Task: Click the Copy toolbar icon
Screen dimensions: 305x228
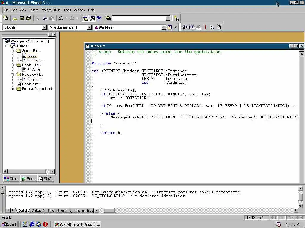Action: (45, 18)
